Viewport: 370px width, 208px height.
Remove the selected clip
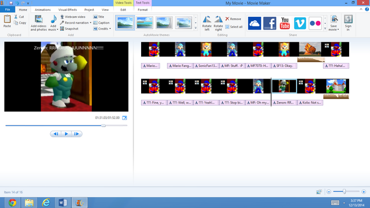(x=233, y=19)
